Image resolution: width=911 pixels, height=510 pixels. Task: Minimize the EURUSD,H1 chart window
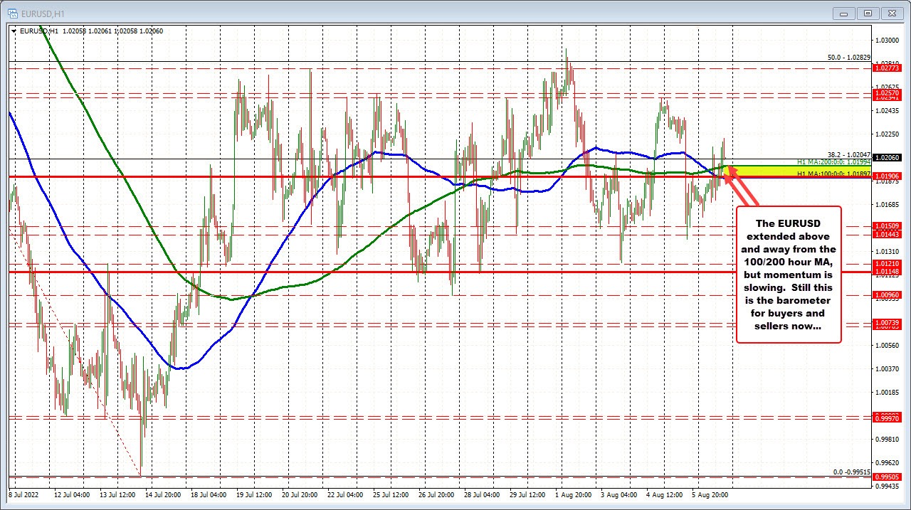coord(844,13)
